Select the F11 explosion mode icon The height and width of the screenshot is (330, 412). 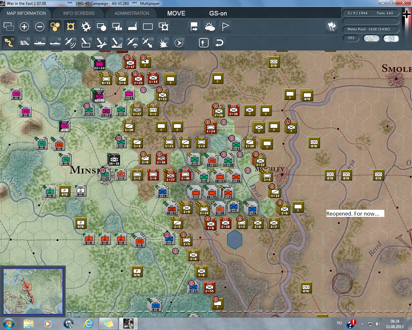click(163, 43)
